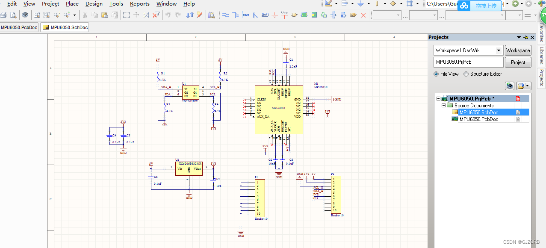The image size is (546, 248).
Task: Click the green back navigation arrow
Action: point(515,4)
